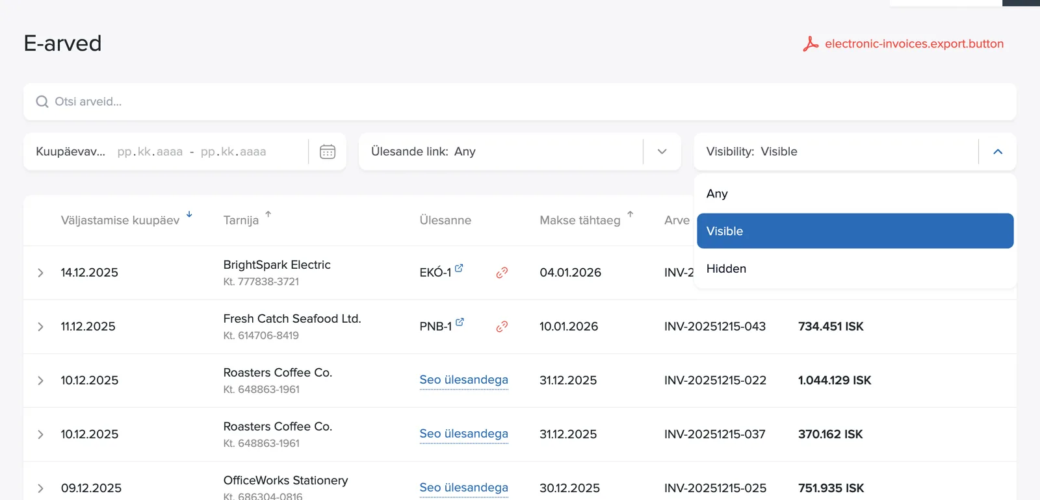This screenshot has width=1040, height=500.
Task: Open external link icon next to EKÓ-1
Action: 459,268
